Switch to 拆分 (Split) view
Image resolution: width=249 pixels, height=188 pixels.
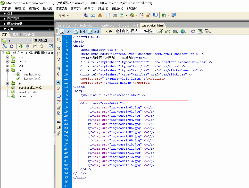[x=80, y=31]
